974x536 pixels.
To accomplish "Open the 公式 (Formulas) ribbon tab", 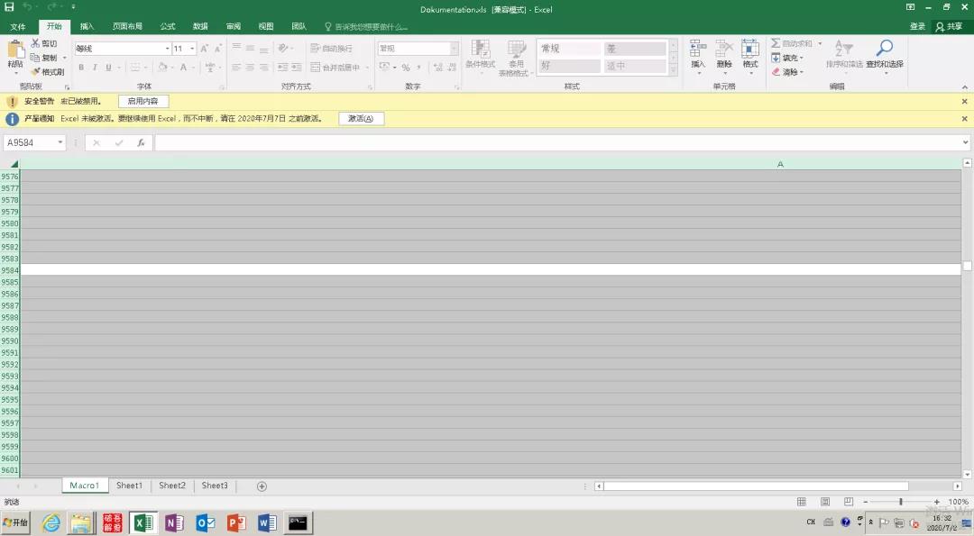I will (168, 26).
